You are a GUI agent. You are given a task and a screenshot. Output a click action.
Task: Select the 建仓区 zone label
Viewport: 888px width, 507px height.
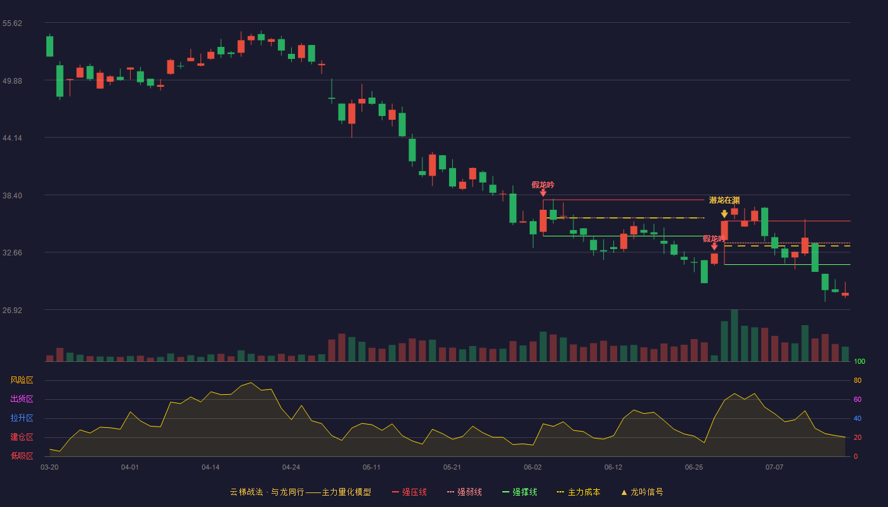(x=22, y=437)
